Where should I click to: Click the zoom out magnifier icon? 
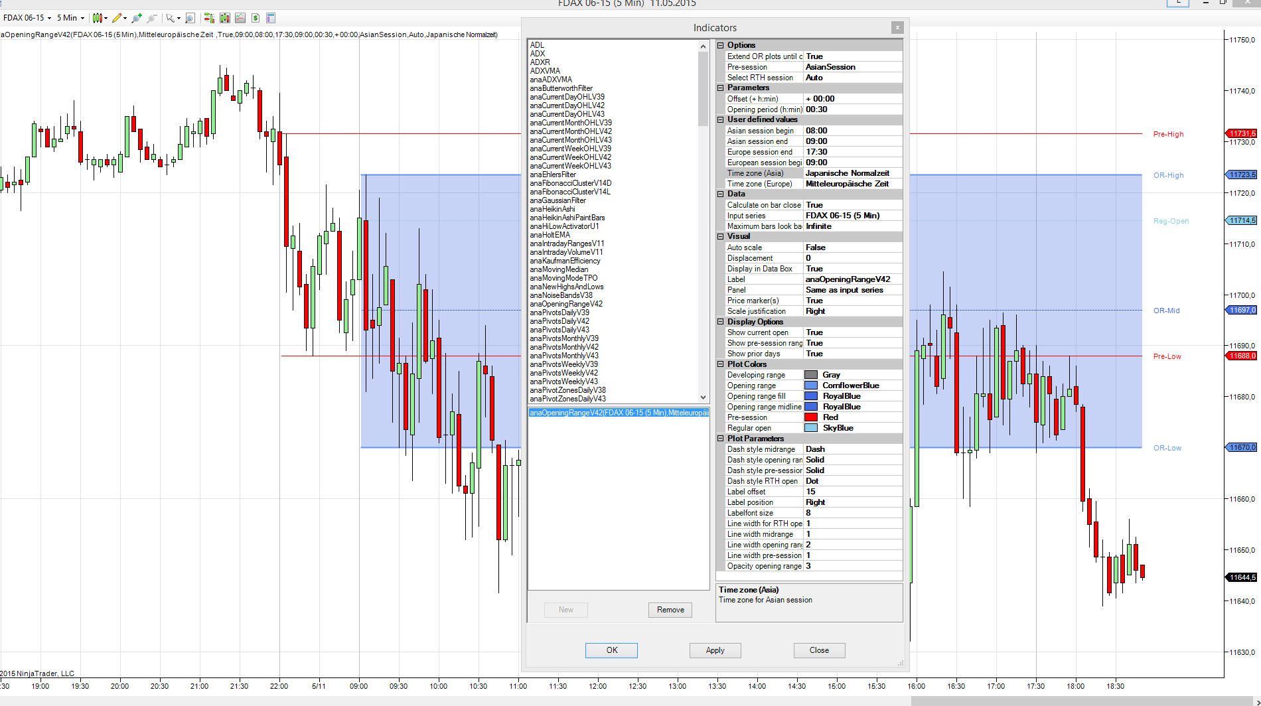[152, 18]
